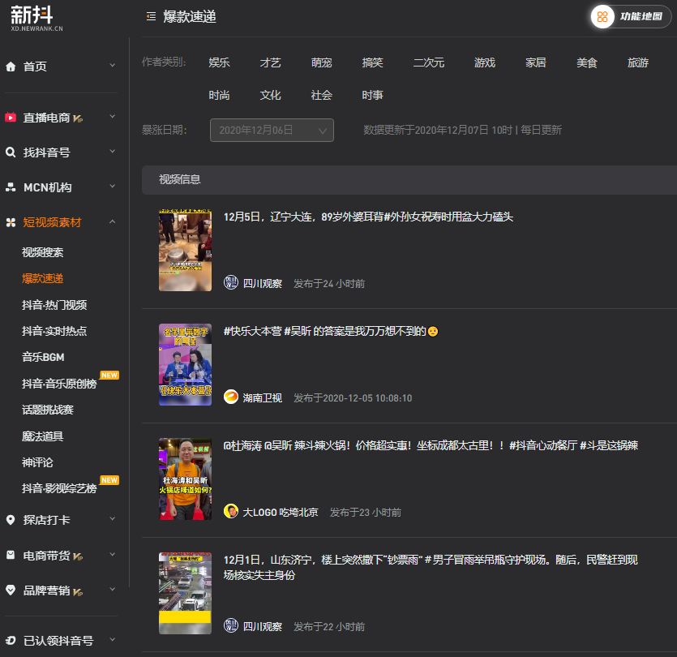Click the home icon beside 首页
This screenshot has height=657, width=677.
pyautogui.click(x=11, y=67)
